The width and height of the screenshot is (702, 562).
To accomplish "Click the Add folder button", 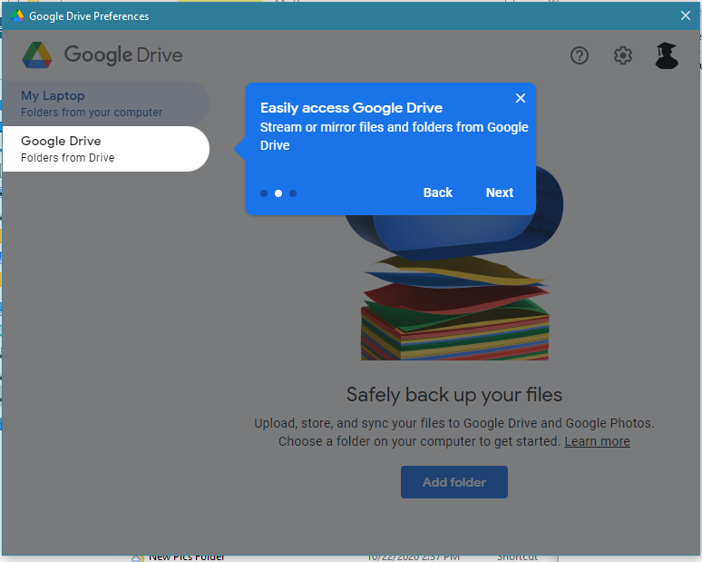I will [x=454, y=482].
